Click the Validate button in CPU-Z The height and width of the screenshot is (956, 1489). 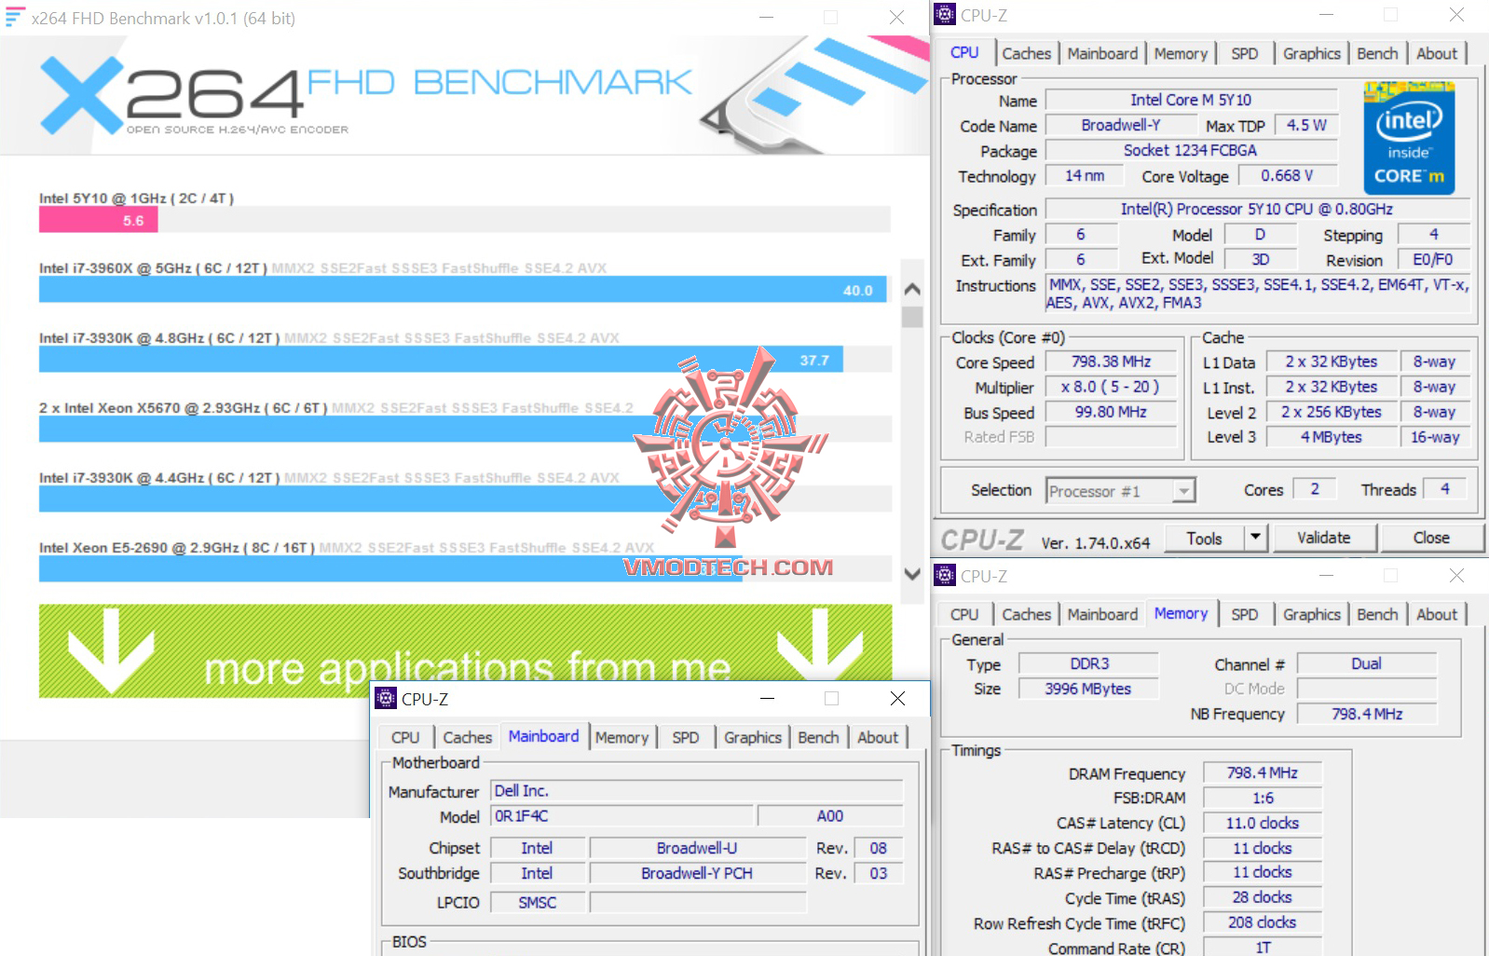click(1323, 538)
